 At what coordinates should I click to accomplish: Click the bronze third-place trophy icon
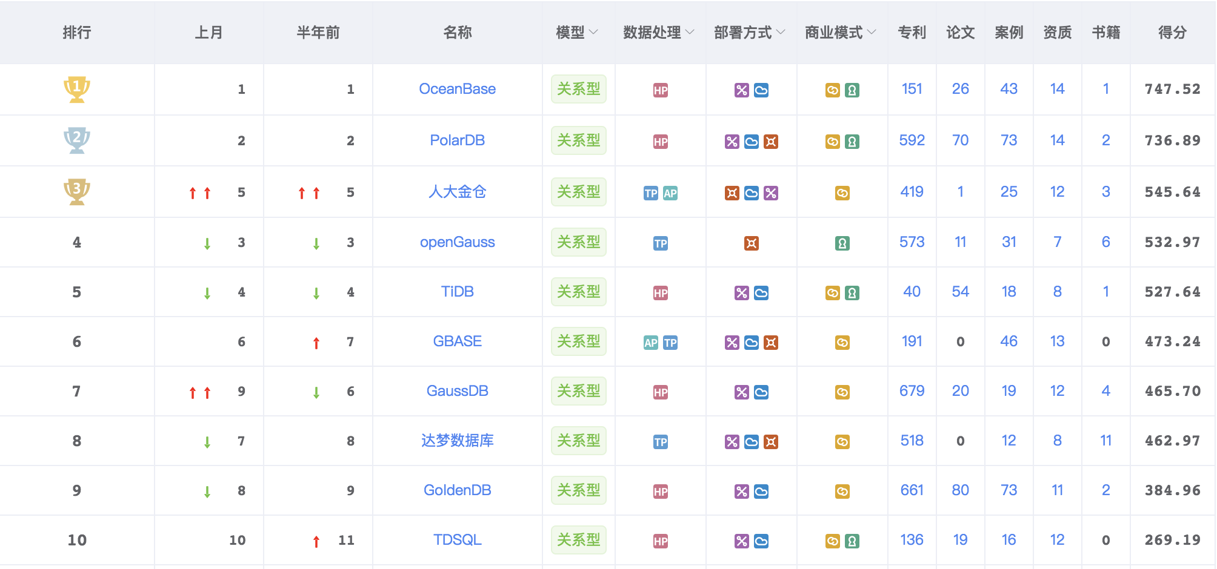point(77,192)
